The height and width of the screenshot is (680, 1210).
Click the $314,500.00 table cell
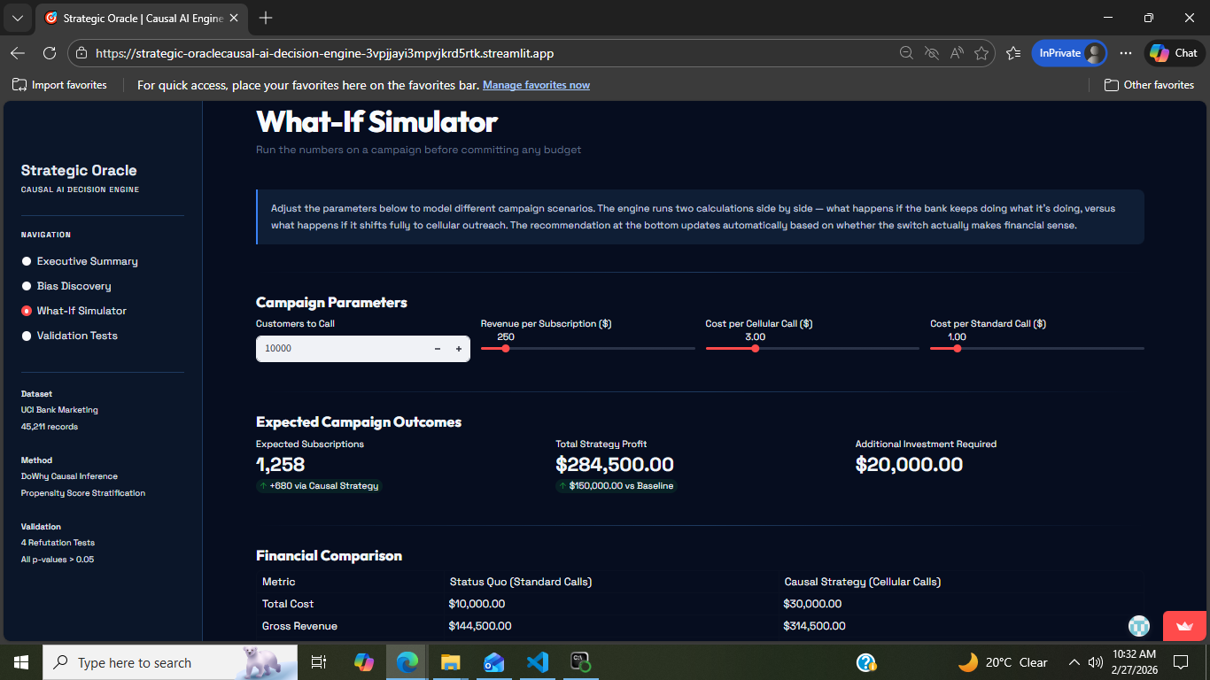pyautogui.click(x=815, y=626)
